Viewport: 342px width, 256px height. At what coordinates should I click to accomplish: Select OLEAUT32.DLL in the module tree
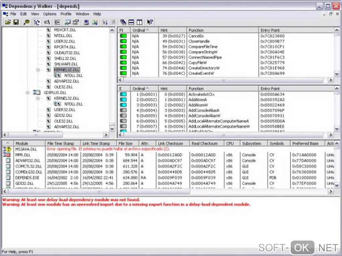click(67, 53)
